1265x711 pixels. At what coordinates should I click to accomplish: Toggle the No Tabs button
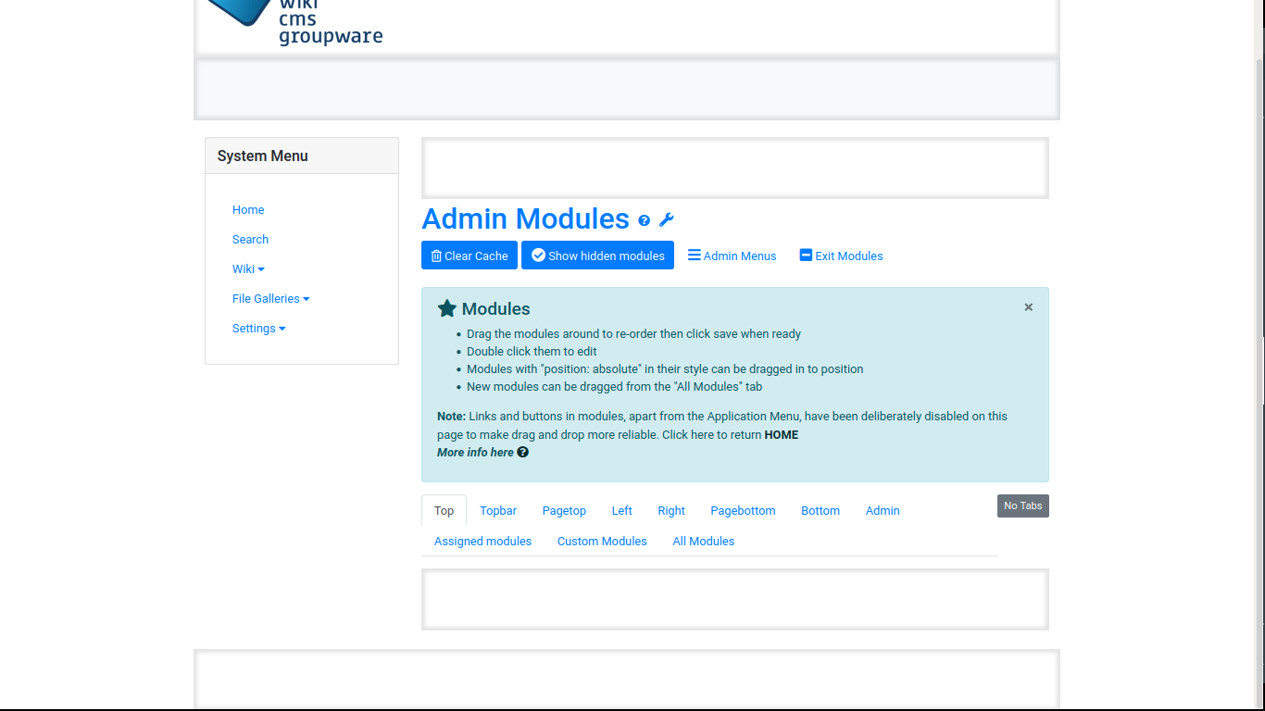pos(1022,506)
